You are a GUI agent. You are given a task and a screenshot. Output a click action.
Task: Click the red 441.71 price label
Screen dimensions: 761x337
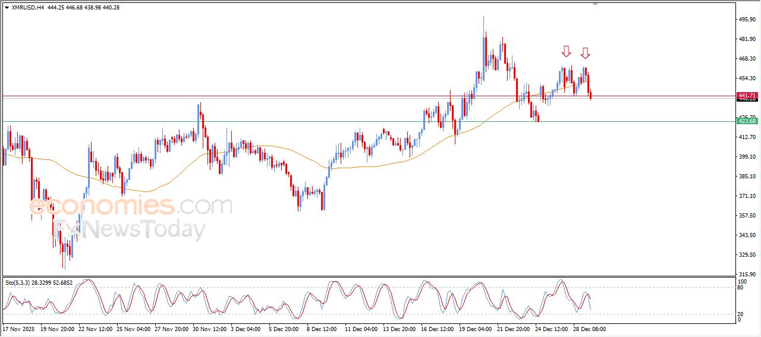(x=747, y=95)
